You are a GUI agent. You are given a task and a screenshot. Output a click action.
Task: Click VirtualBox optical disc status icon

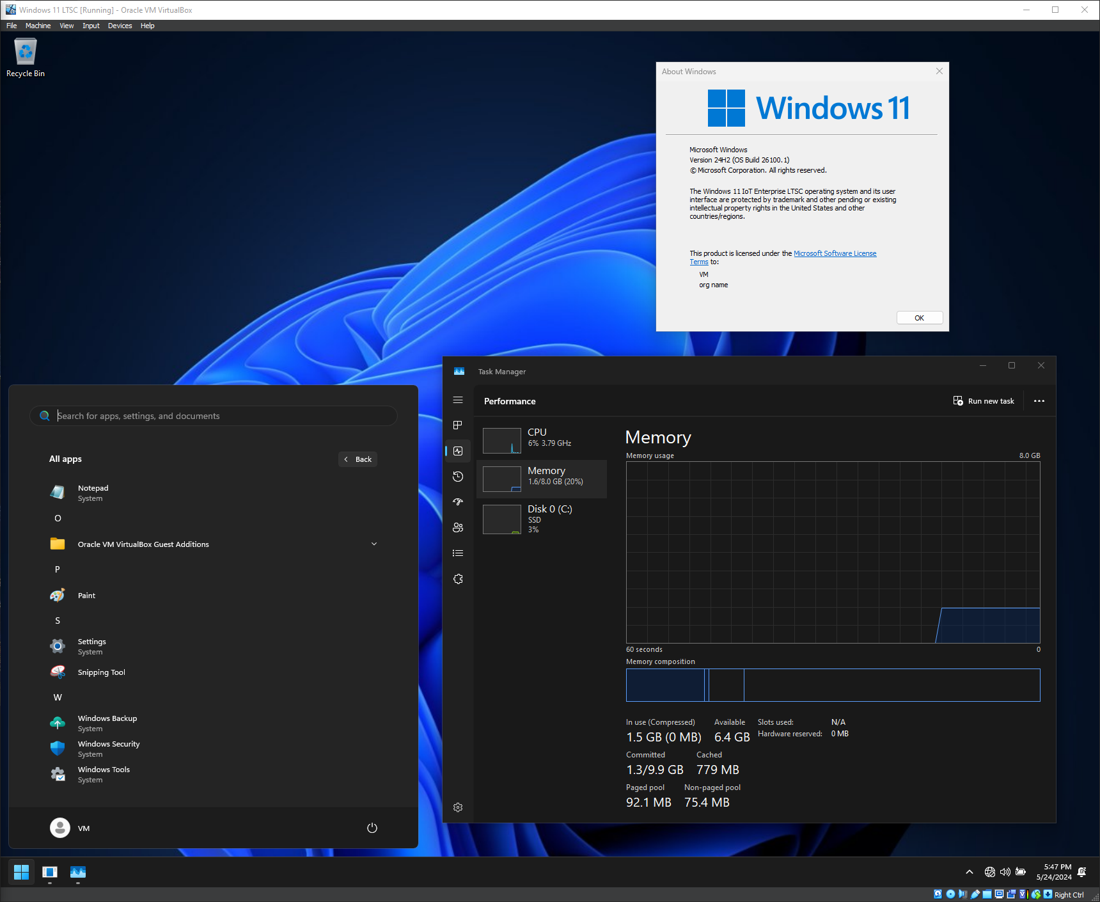tap(950, 894)
